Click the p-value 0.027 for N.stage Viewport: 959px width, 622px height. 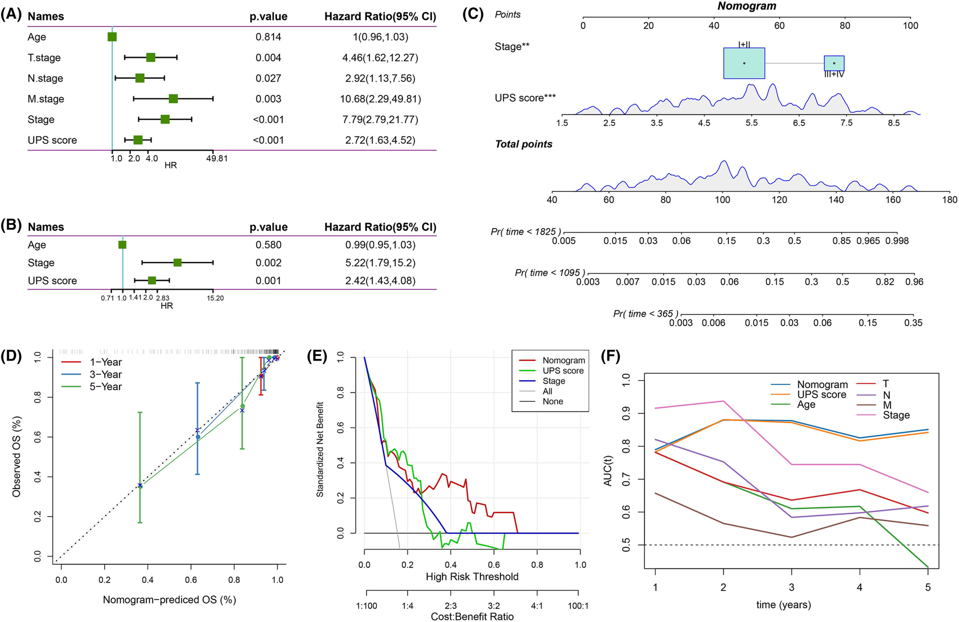[269, 78]
